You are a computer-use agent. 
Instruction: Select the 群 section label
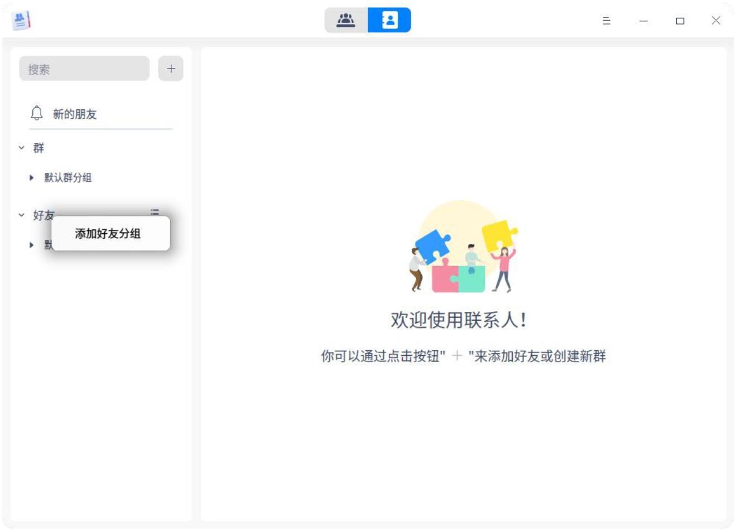[39, 148]
